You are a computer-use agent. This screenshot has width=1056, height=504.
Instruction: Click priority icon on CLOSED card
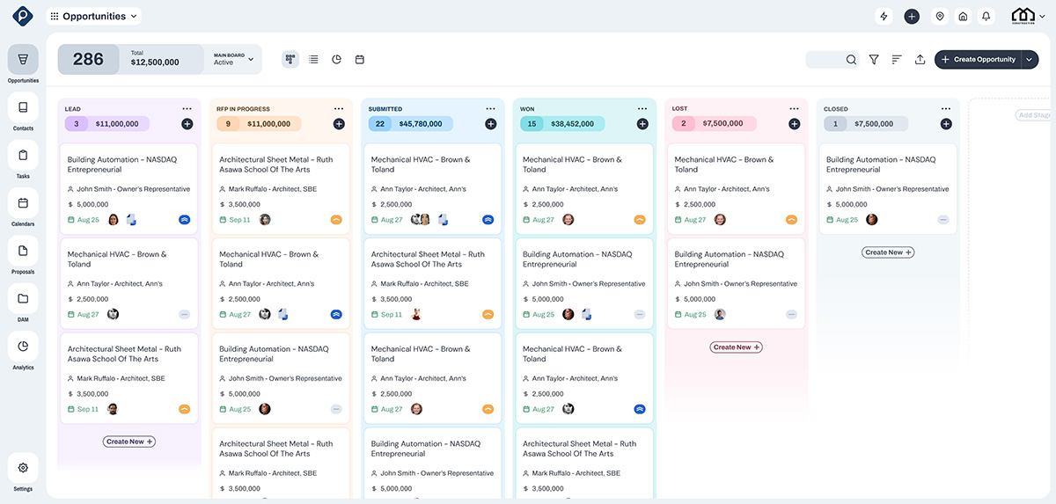(x=943, y=220)
